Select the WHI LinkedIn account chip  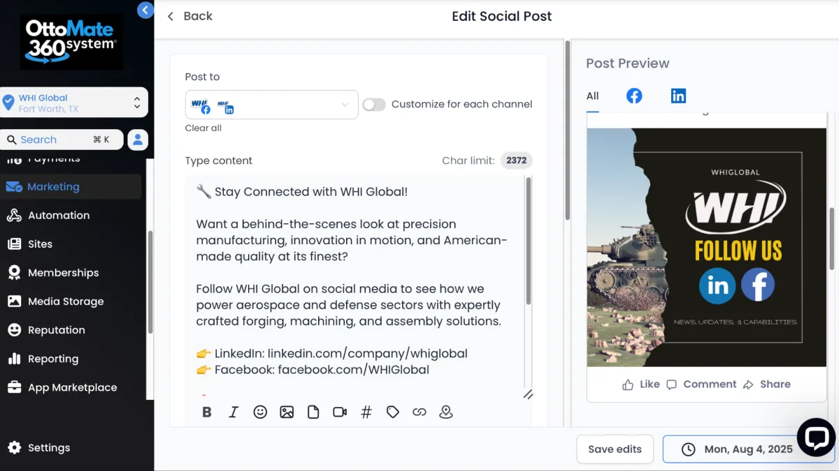click(225, 105)
